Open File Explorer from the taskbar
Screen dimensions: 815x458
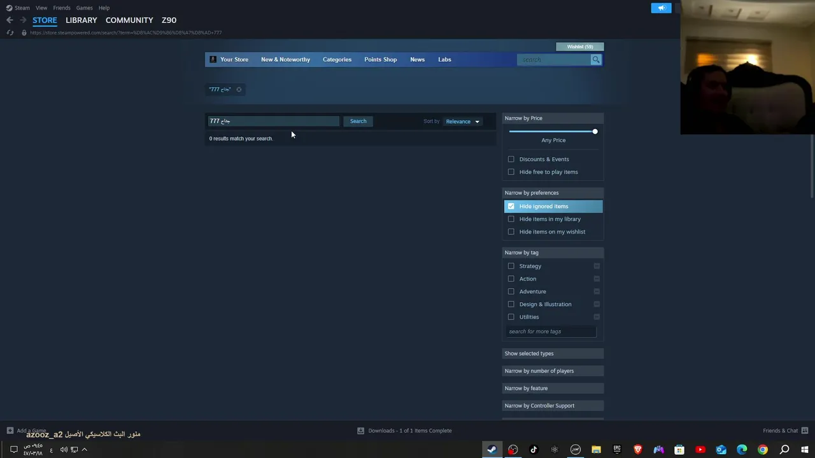pyautogui.click(x=596, y=450)
